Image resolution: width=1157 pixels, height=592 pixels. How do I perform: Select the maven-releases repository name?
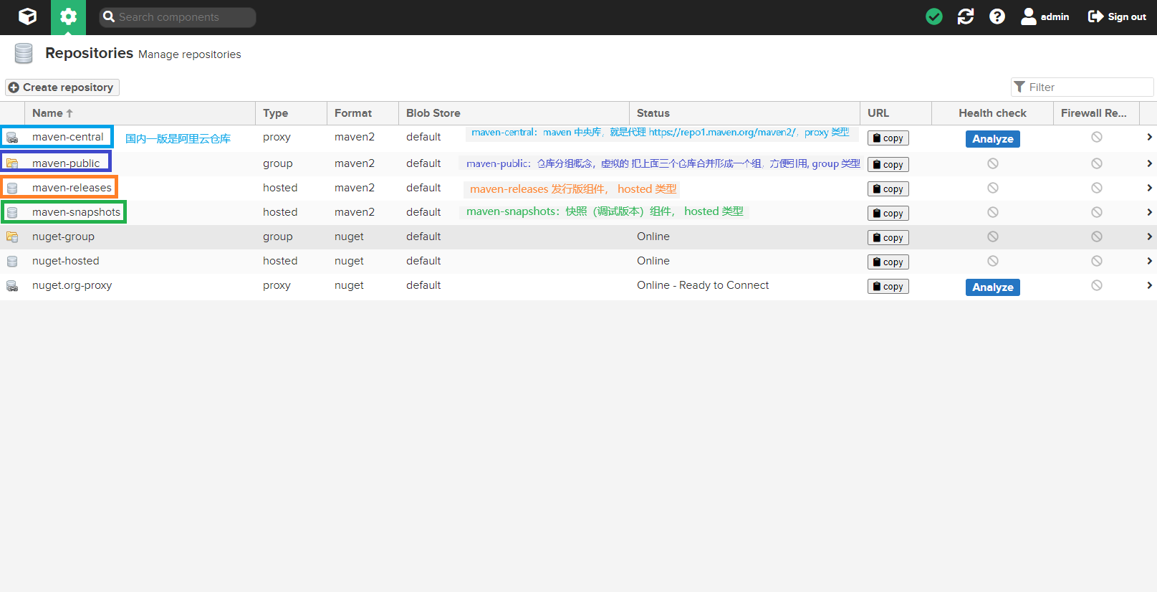tap(72, 188)
